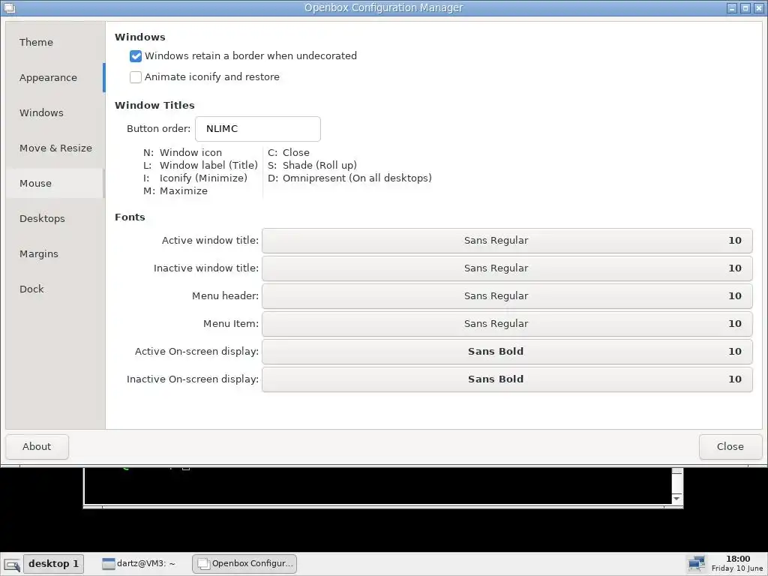Click terminal scrollbar down arrow
This screenshot has width=768, height=576.
[x=677, y=499]
